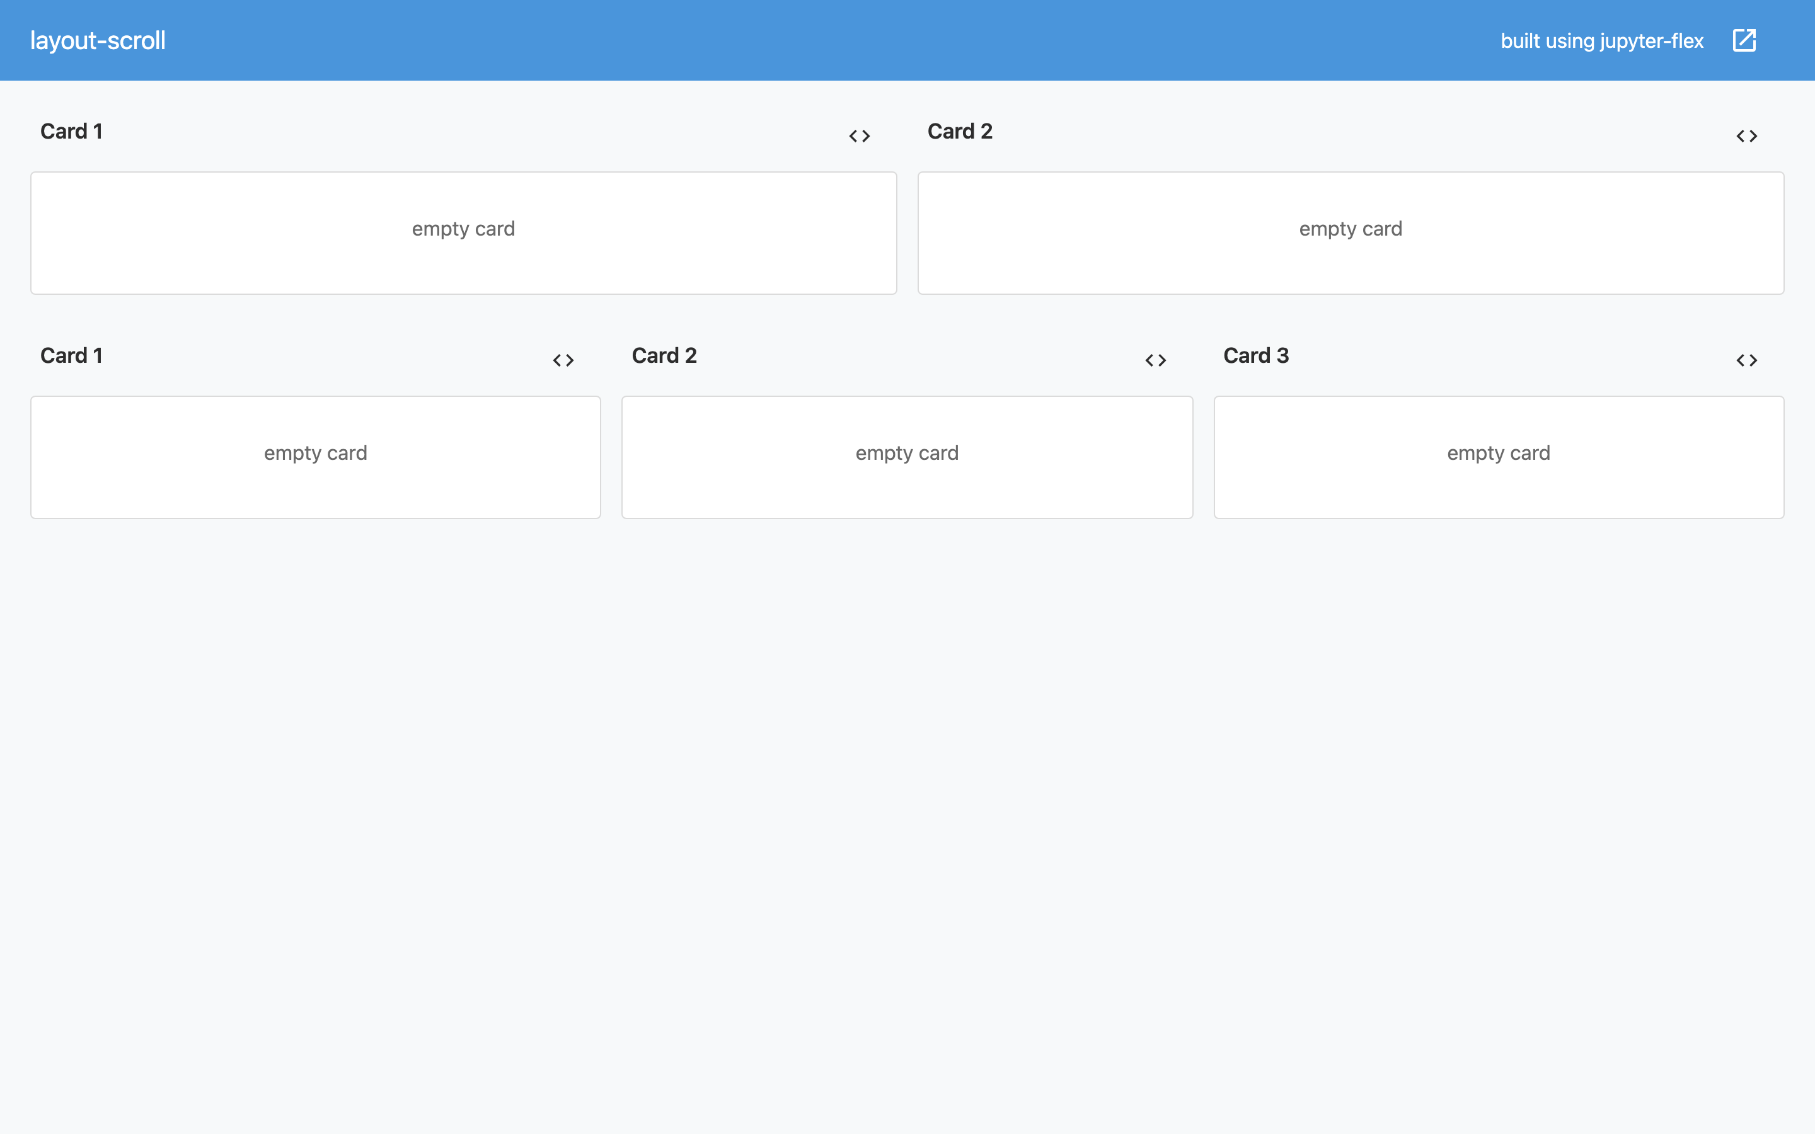Show source code for top-row Card 2

tap(1747, 135)
